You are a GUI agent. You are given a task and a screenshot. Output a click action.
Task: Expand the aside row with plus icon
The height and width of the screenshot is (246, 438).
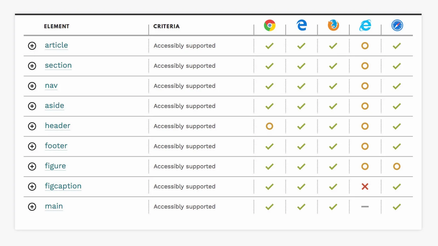click(x=32, y=106)
